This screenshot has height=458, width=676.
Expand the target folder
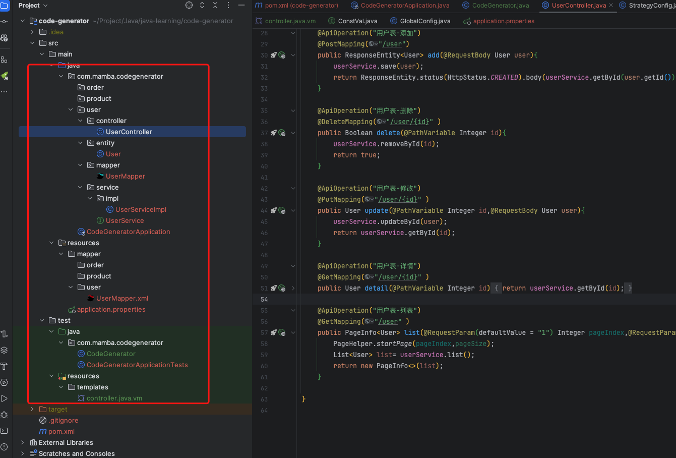[32, 409]
